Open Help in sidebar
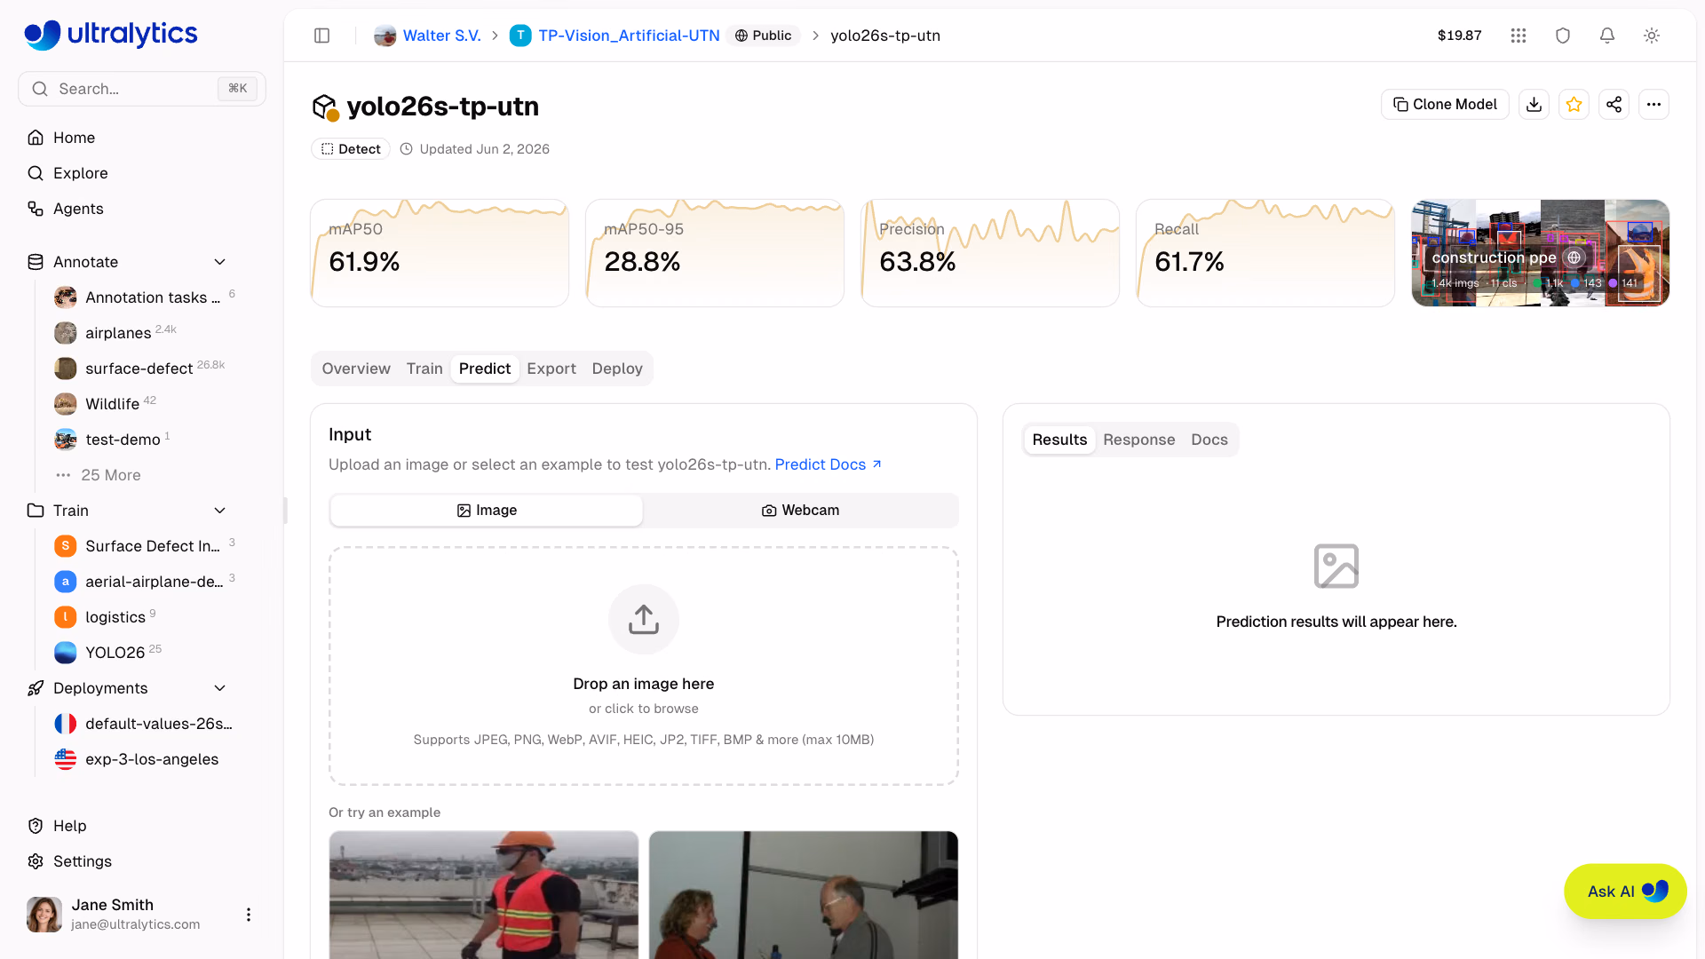Image resolution: width=1705 pixels, height=959 pixels. [142, 826]
